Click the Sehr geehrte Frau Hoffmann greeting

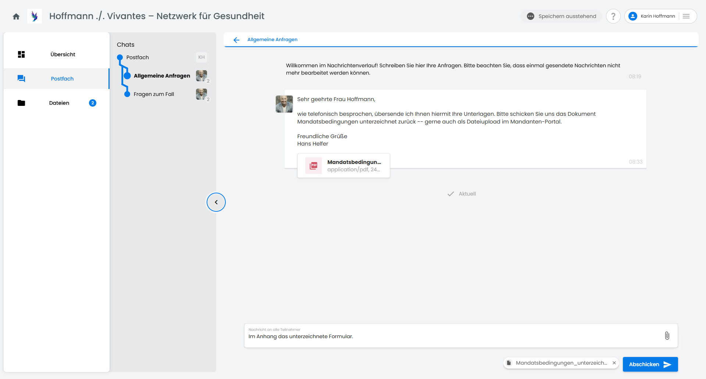coord(336,99)
